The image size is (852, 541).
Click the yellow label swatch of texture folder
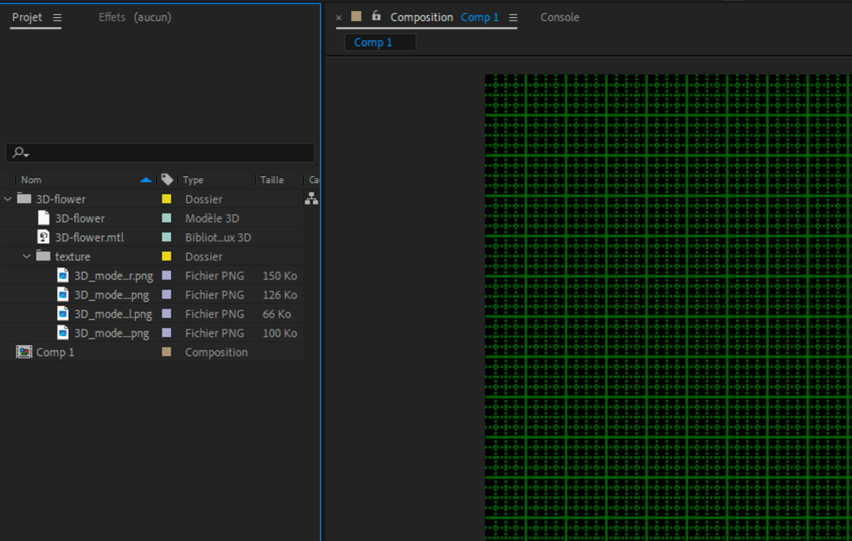click(167, 256)
